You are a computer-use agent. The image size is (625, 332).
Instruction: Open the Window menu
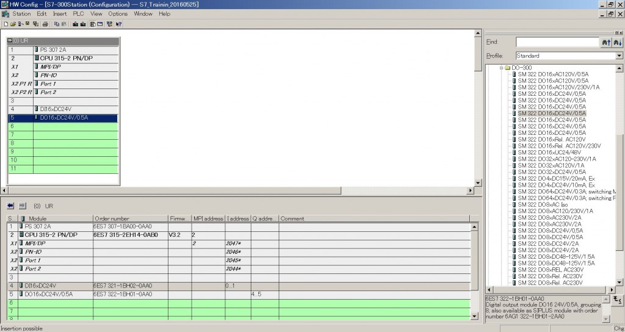[x=143, y=14]
